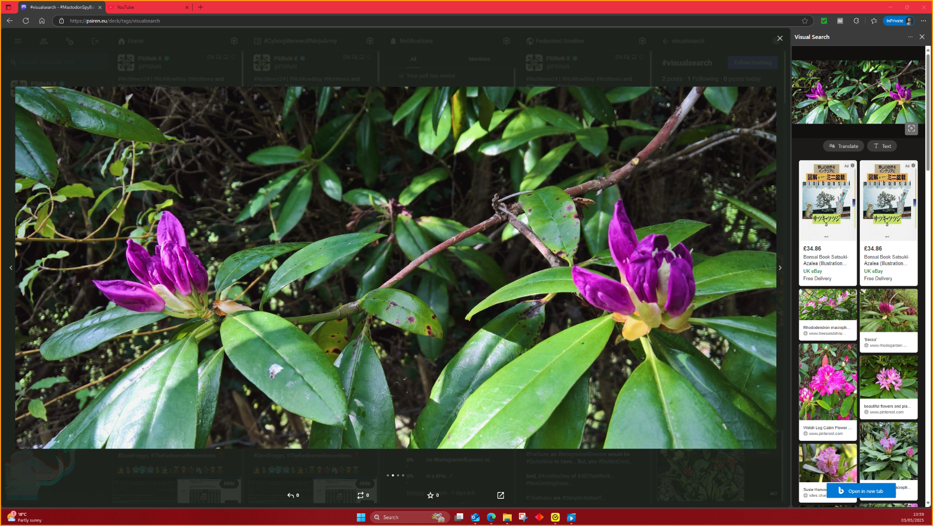Open a new browser tab
This screenshot has width=933, height=526.
[200, 7]
